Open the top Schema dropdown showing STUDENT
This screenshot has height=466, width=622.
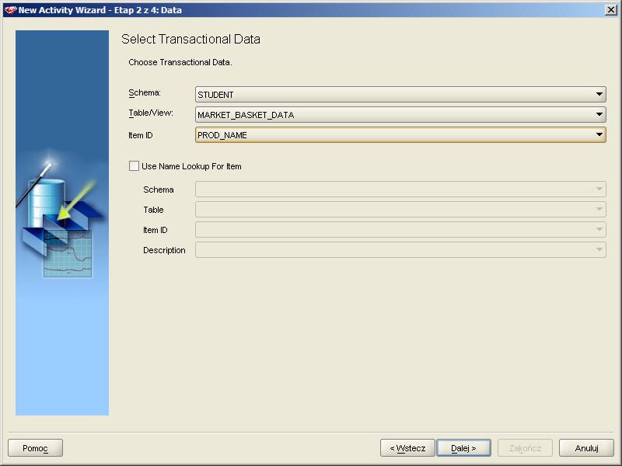click(400, 94)
